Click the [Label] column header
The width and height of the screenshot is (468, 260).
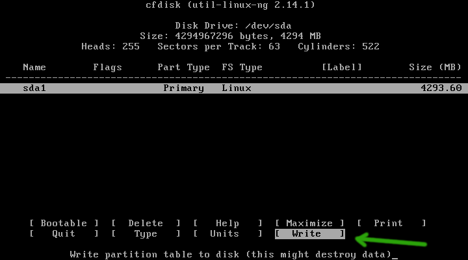tap(342, 67)
